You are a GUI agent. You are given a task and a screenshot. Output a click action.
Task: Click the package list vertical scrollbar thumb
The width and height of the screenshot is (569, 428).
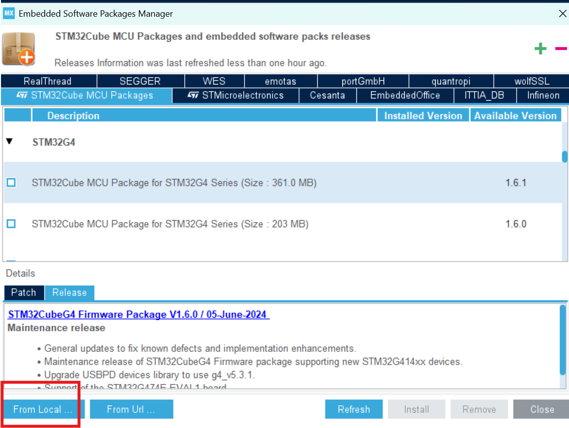click(x=564, y=157)
